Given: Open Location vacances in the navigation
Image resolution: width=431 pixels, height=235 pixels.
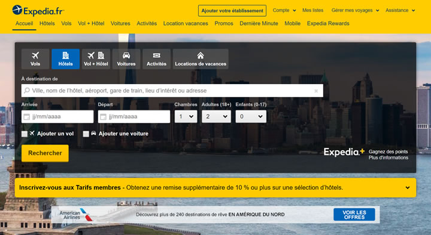Looking at the screenshot, I should pyautogui.click(x=186, y=23).
